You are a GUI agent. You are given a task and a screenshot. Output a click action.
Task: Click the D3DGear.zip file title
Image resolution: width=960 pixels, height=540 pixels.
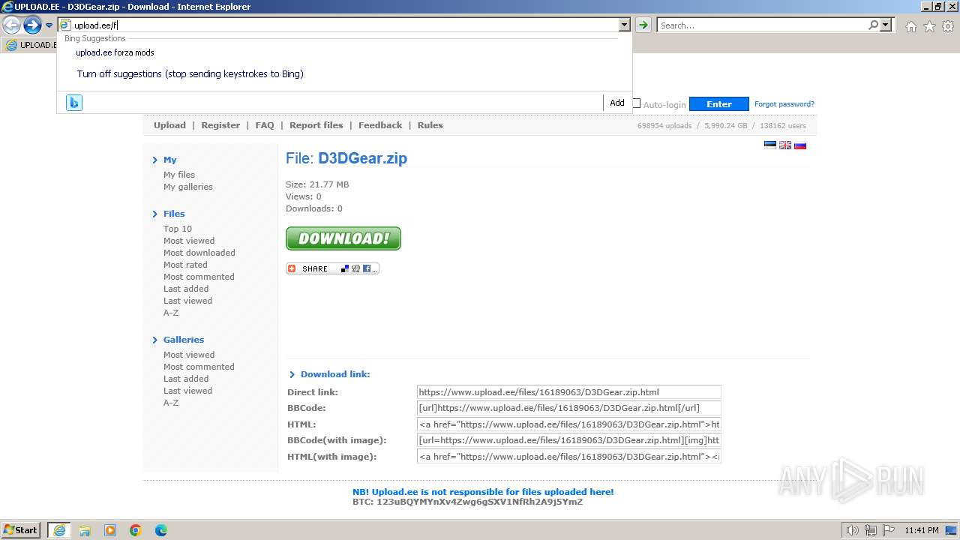coord(362,158)
